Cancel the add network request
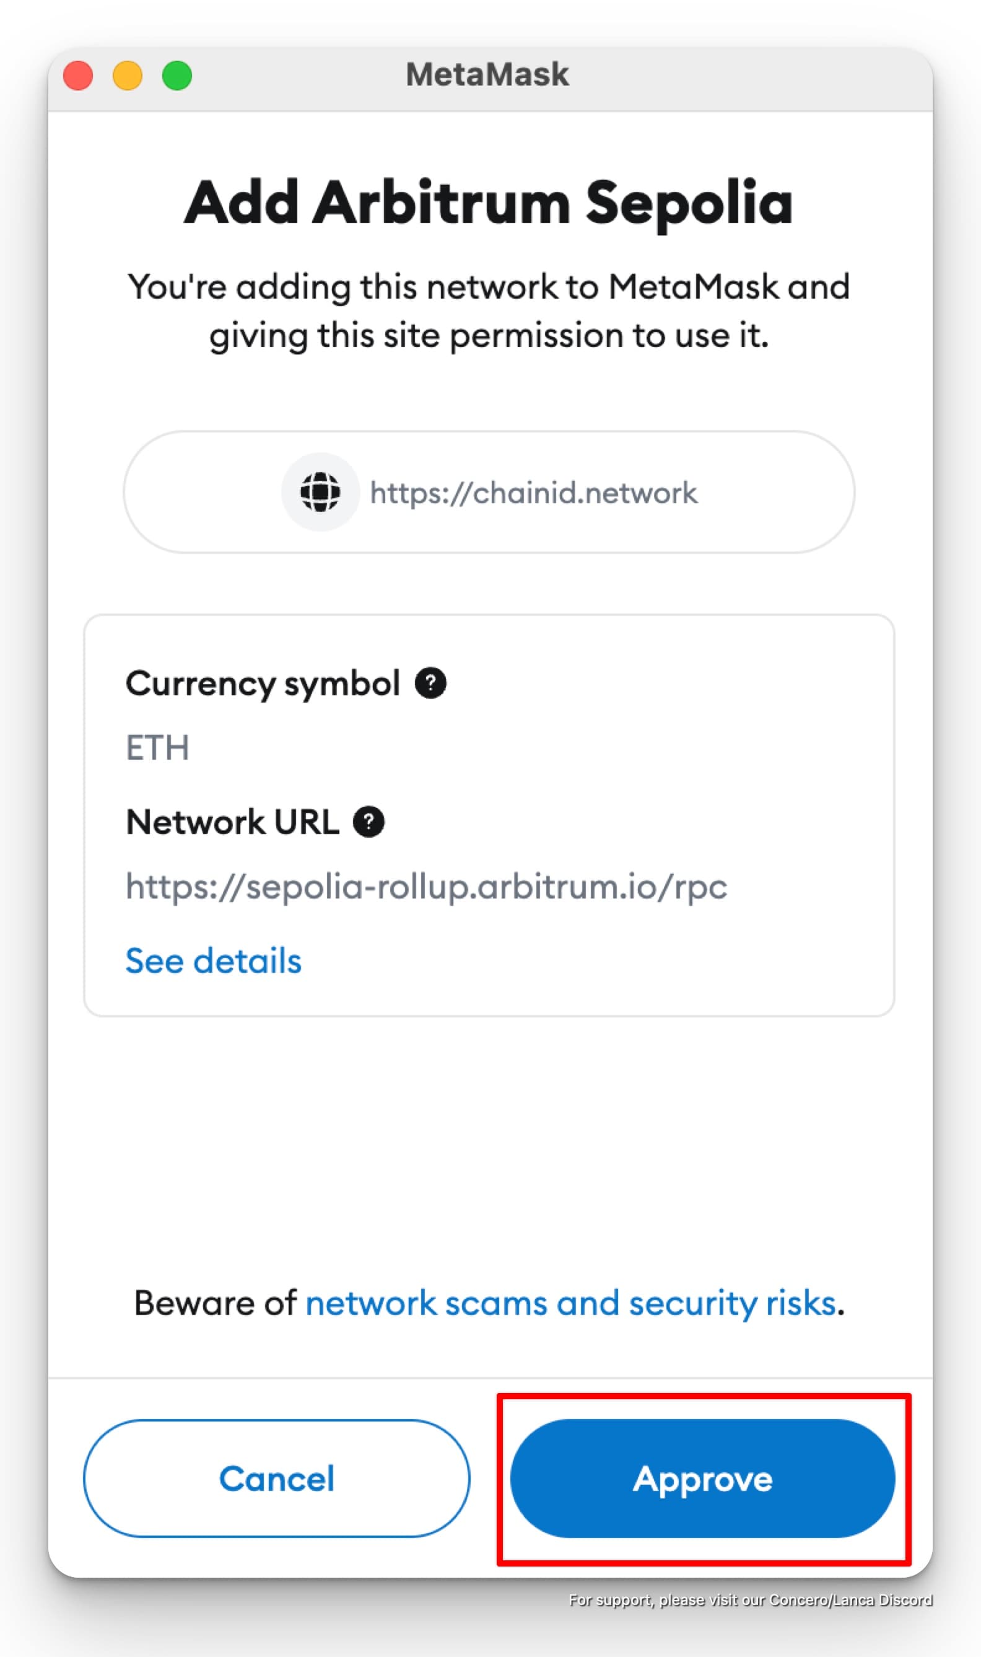The width and height of the screenshot is (981, 1657). pyautogui.click(x=276, y=1478)
